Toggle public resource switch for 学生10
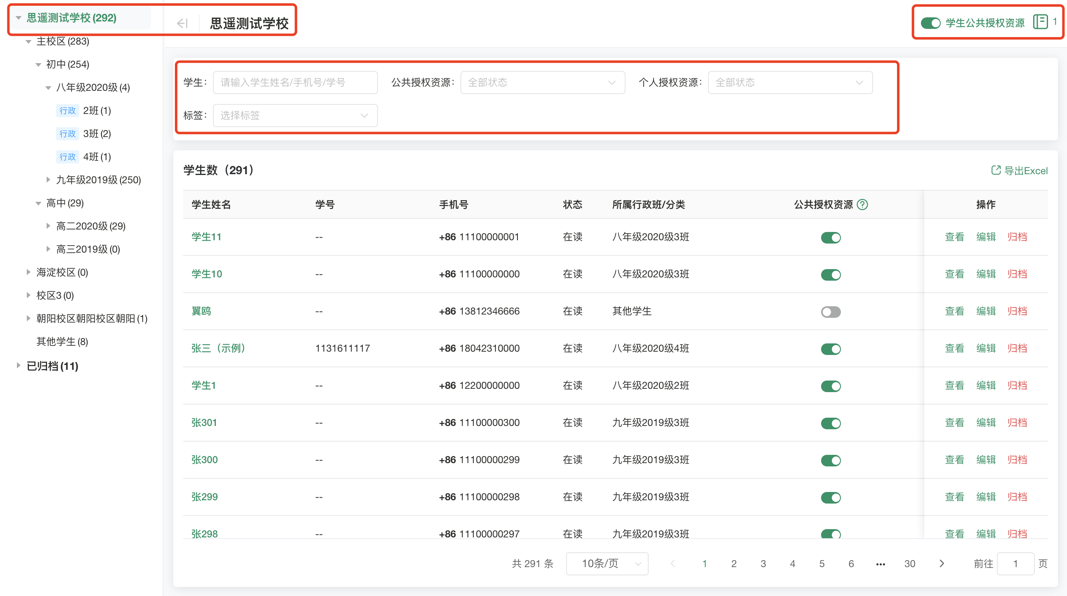 (x=831, y=274)
